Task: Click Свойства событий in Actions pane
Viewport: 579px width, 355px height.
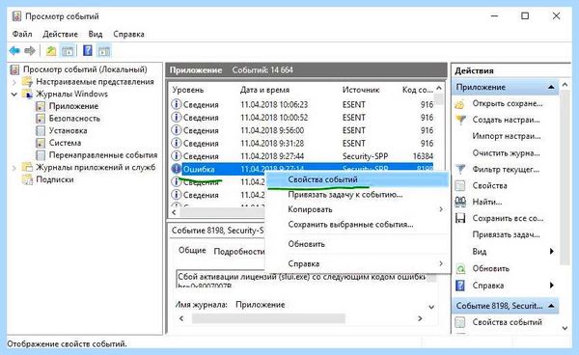Action: 507,322
